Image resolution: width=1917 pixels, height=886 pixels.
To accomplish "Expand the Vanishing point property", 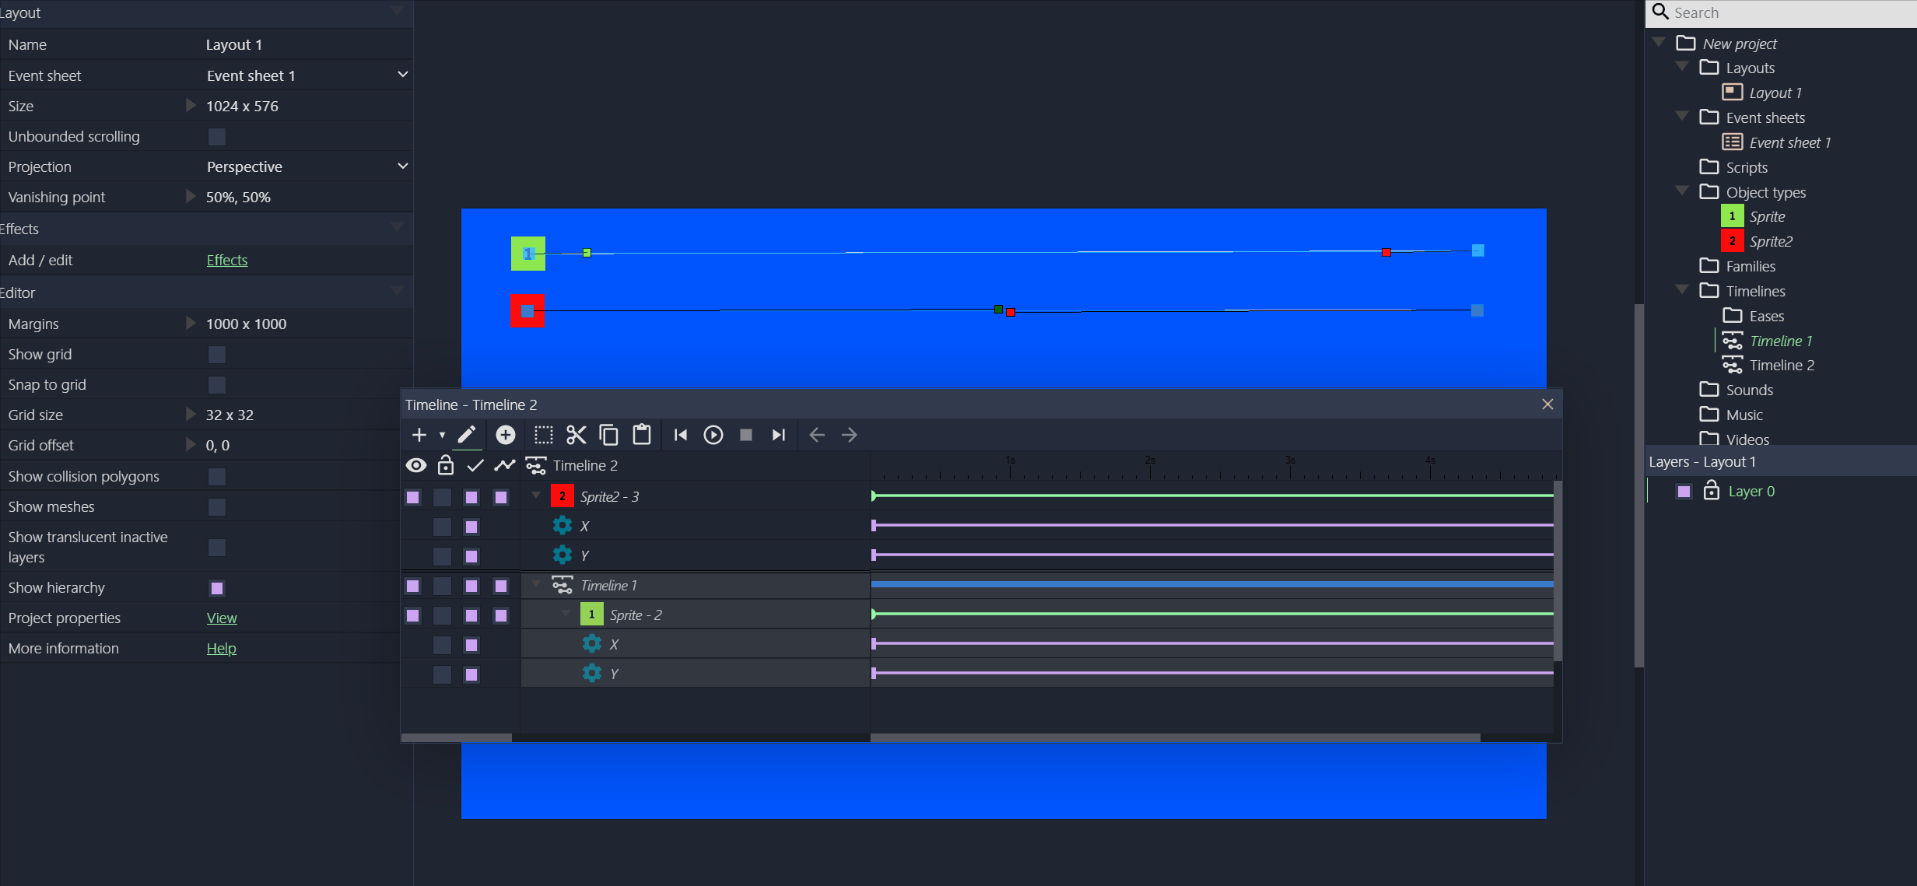I will point(190,196).
